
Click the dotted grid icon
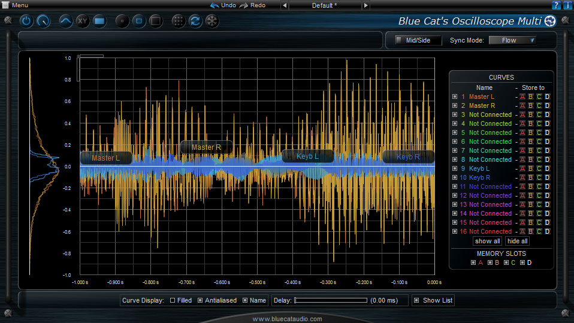(178, 22)
